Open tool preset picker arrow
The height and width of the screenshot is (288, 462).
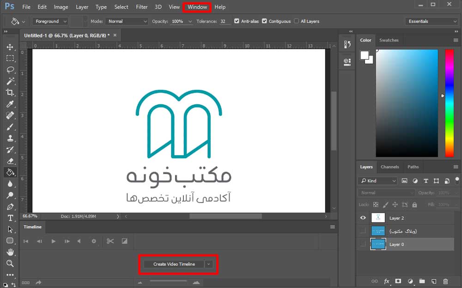click(24, 22)
